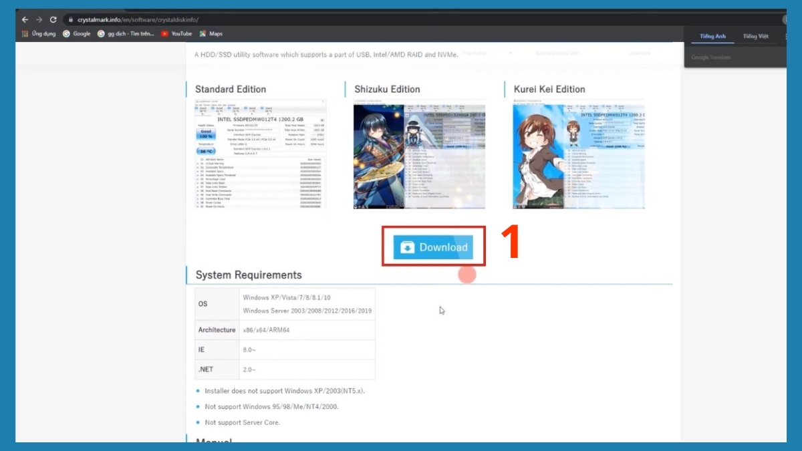Click the Google Translate label

[711, 57]
